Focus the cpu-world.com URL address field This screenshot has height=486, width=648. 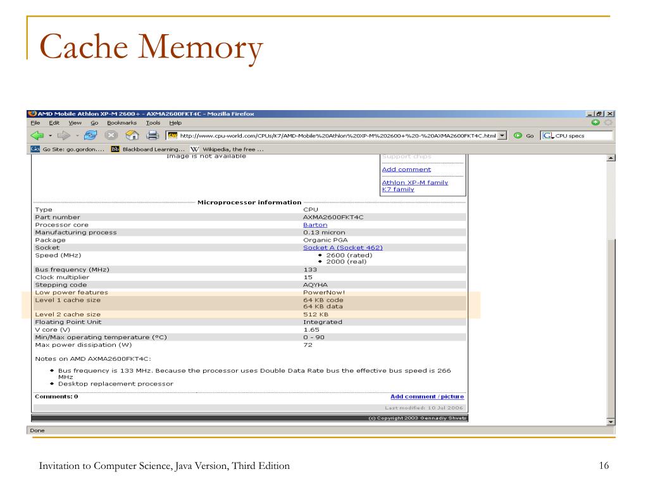pyautogui.click(x=338, y=135)
